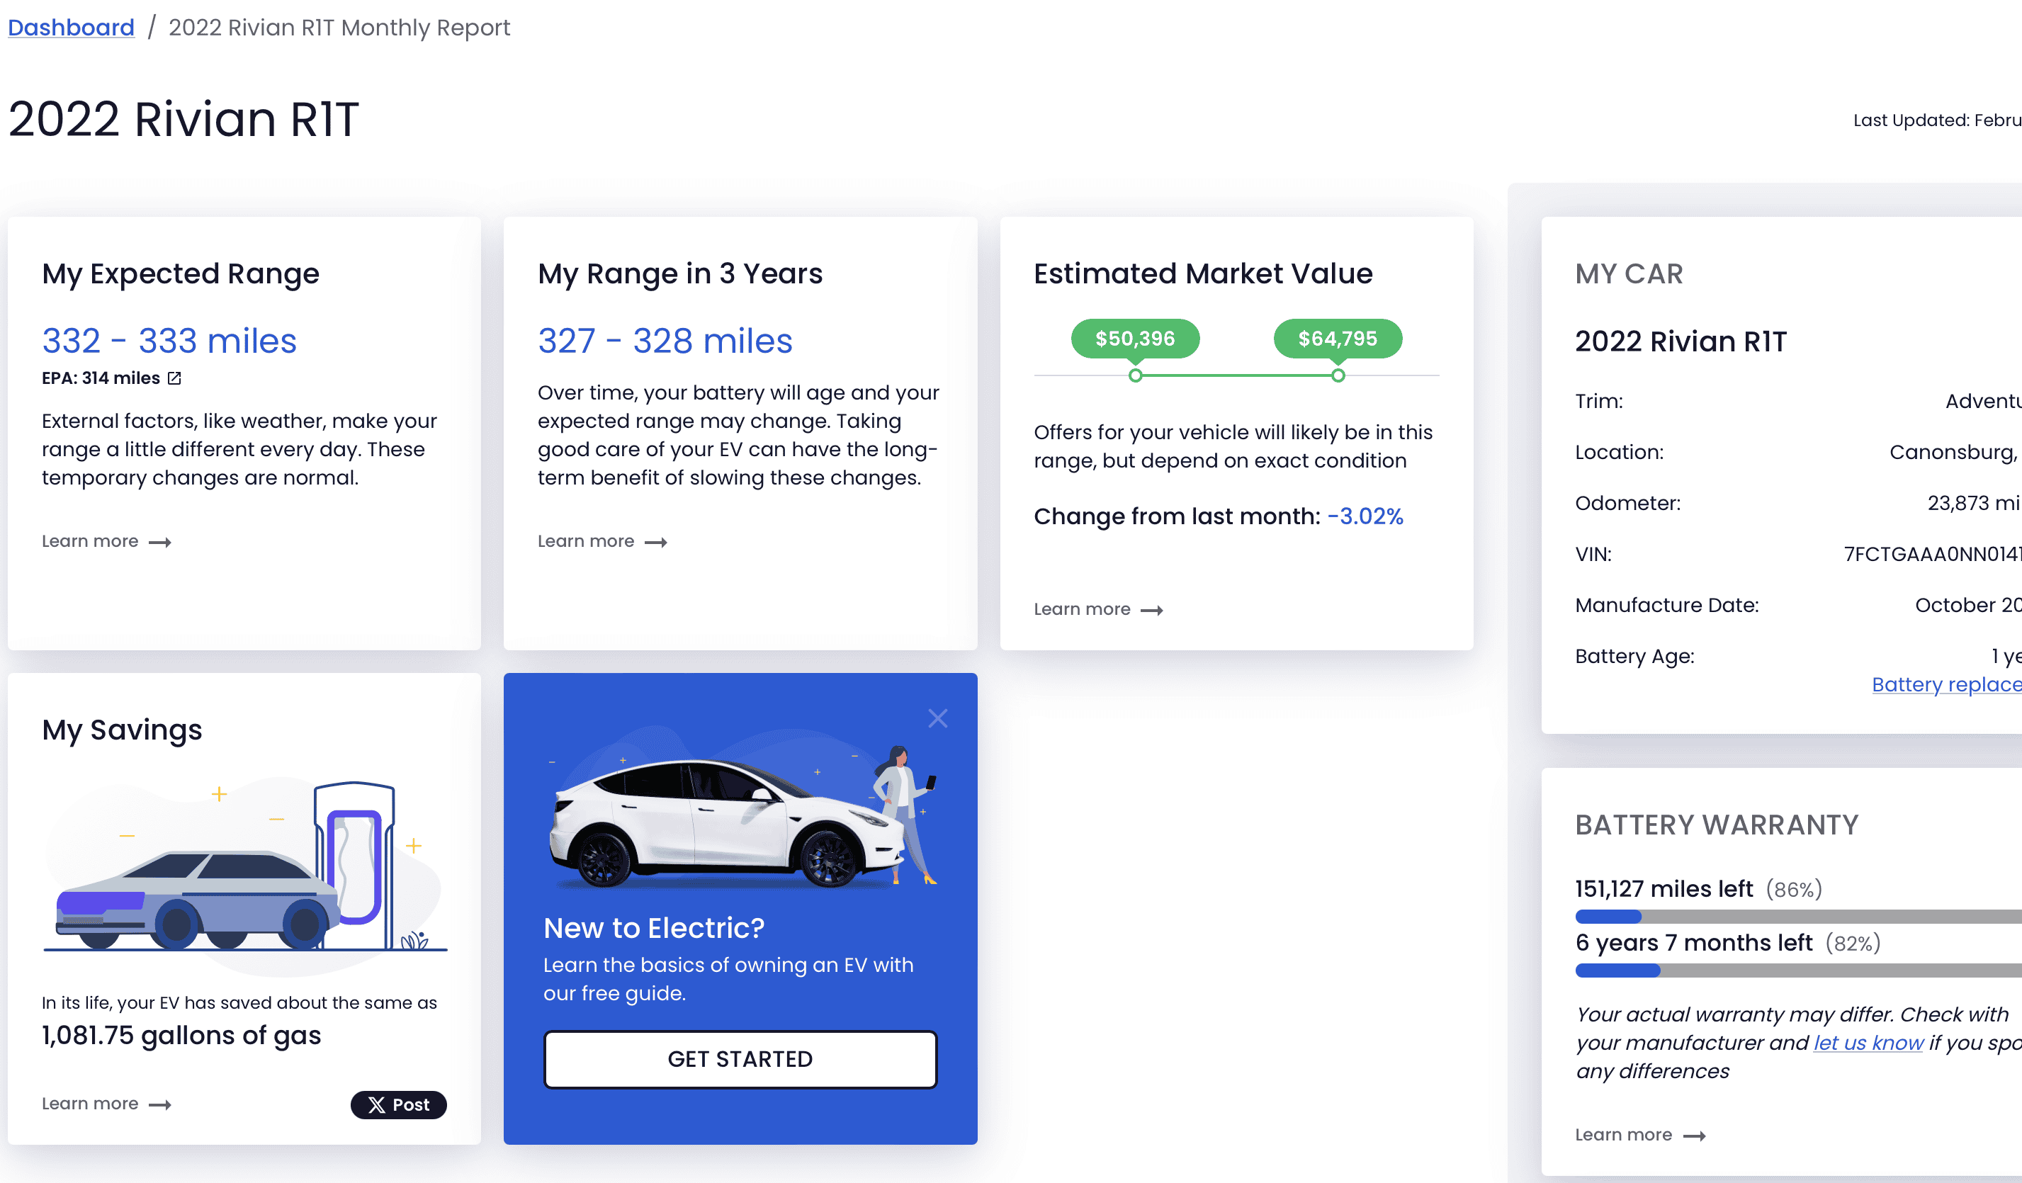Click the 'New to Electric?' heading
Viewport: 2022px width, 1183px height.
point(654,928)
